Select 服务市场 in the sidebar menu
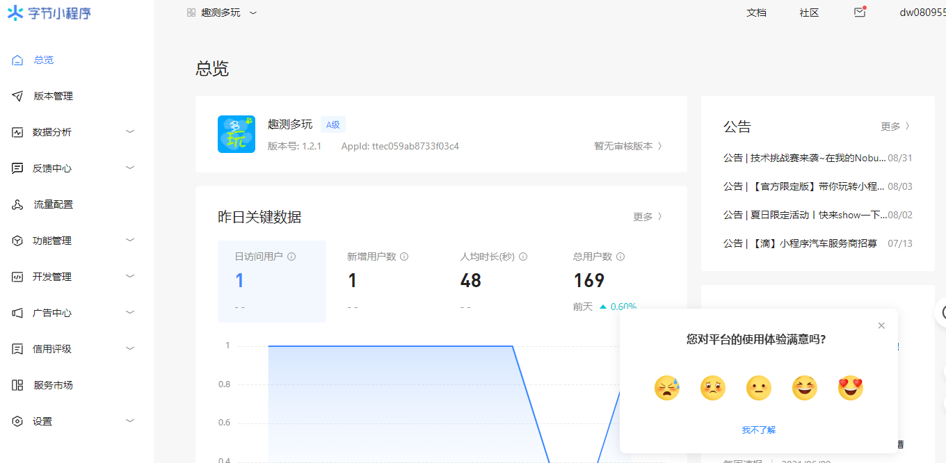Image resolution: width=946 pixels, height=463 pixels. coord(54,385)
